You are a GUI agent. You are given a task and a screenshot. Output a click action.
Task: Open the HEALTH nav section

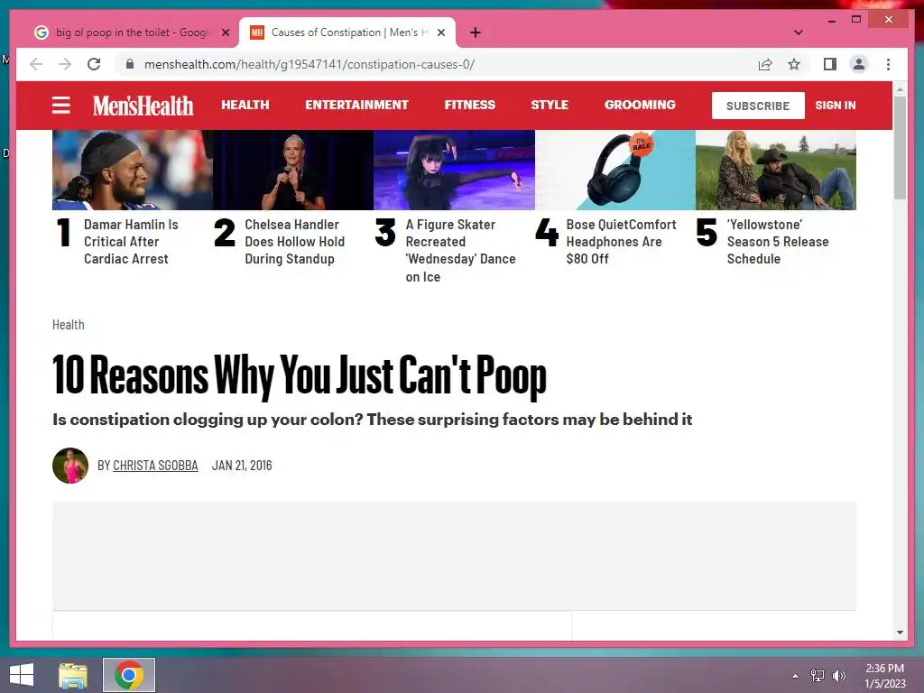[x=245, y=105]
